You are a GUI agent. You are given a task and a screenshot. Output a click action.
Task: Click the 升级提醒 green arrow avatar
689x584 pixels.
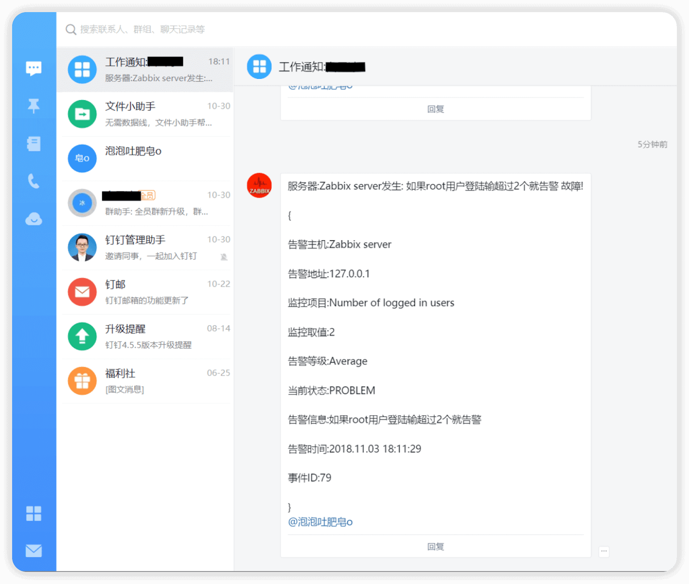click(x=82, y=336)
